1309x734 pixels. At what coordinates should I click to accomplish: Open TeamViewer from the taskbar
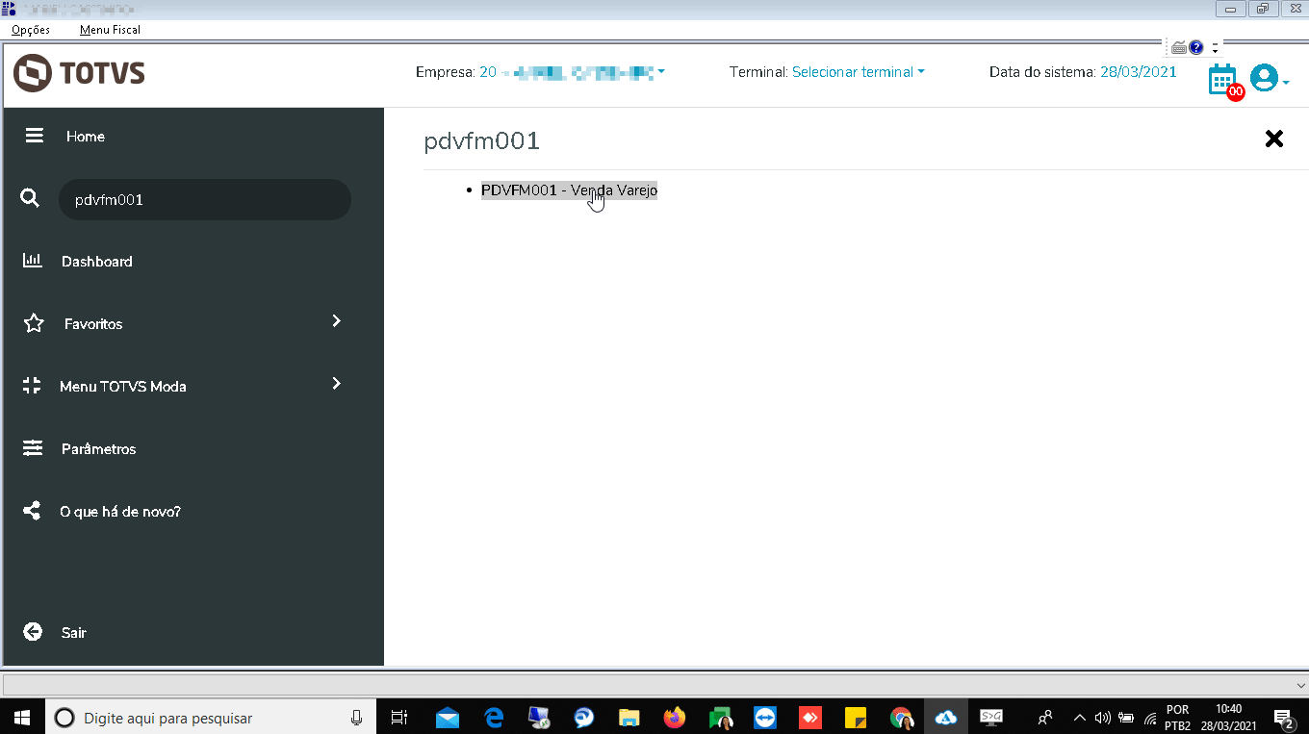tap(765, 718)
